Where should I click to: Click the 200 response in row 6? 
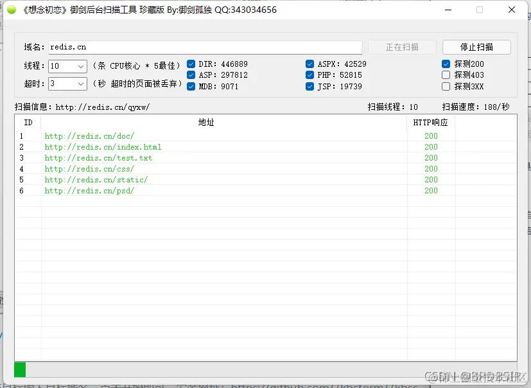click(x=431, y=191)
